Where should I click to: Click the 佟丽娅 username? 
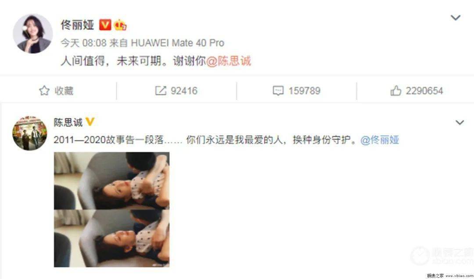pos(77,25)
